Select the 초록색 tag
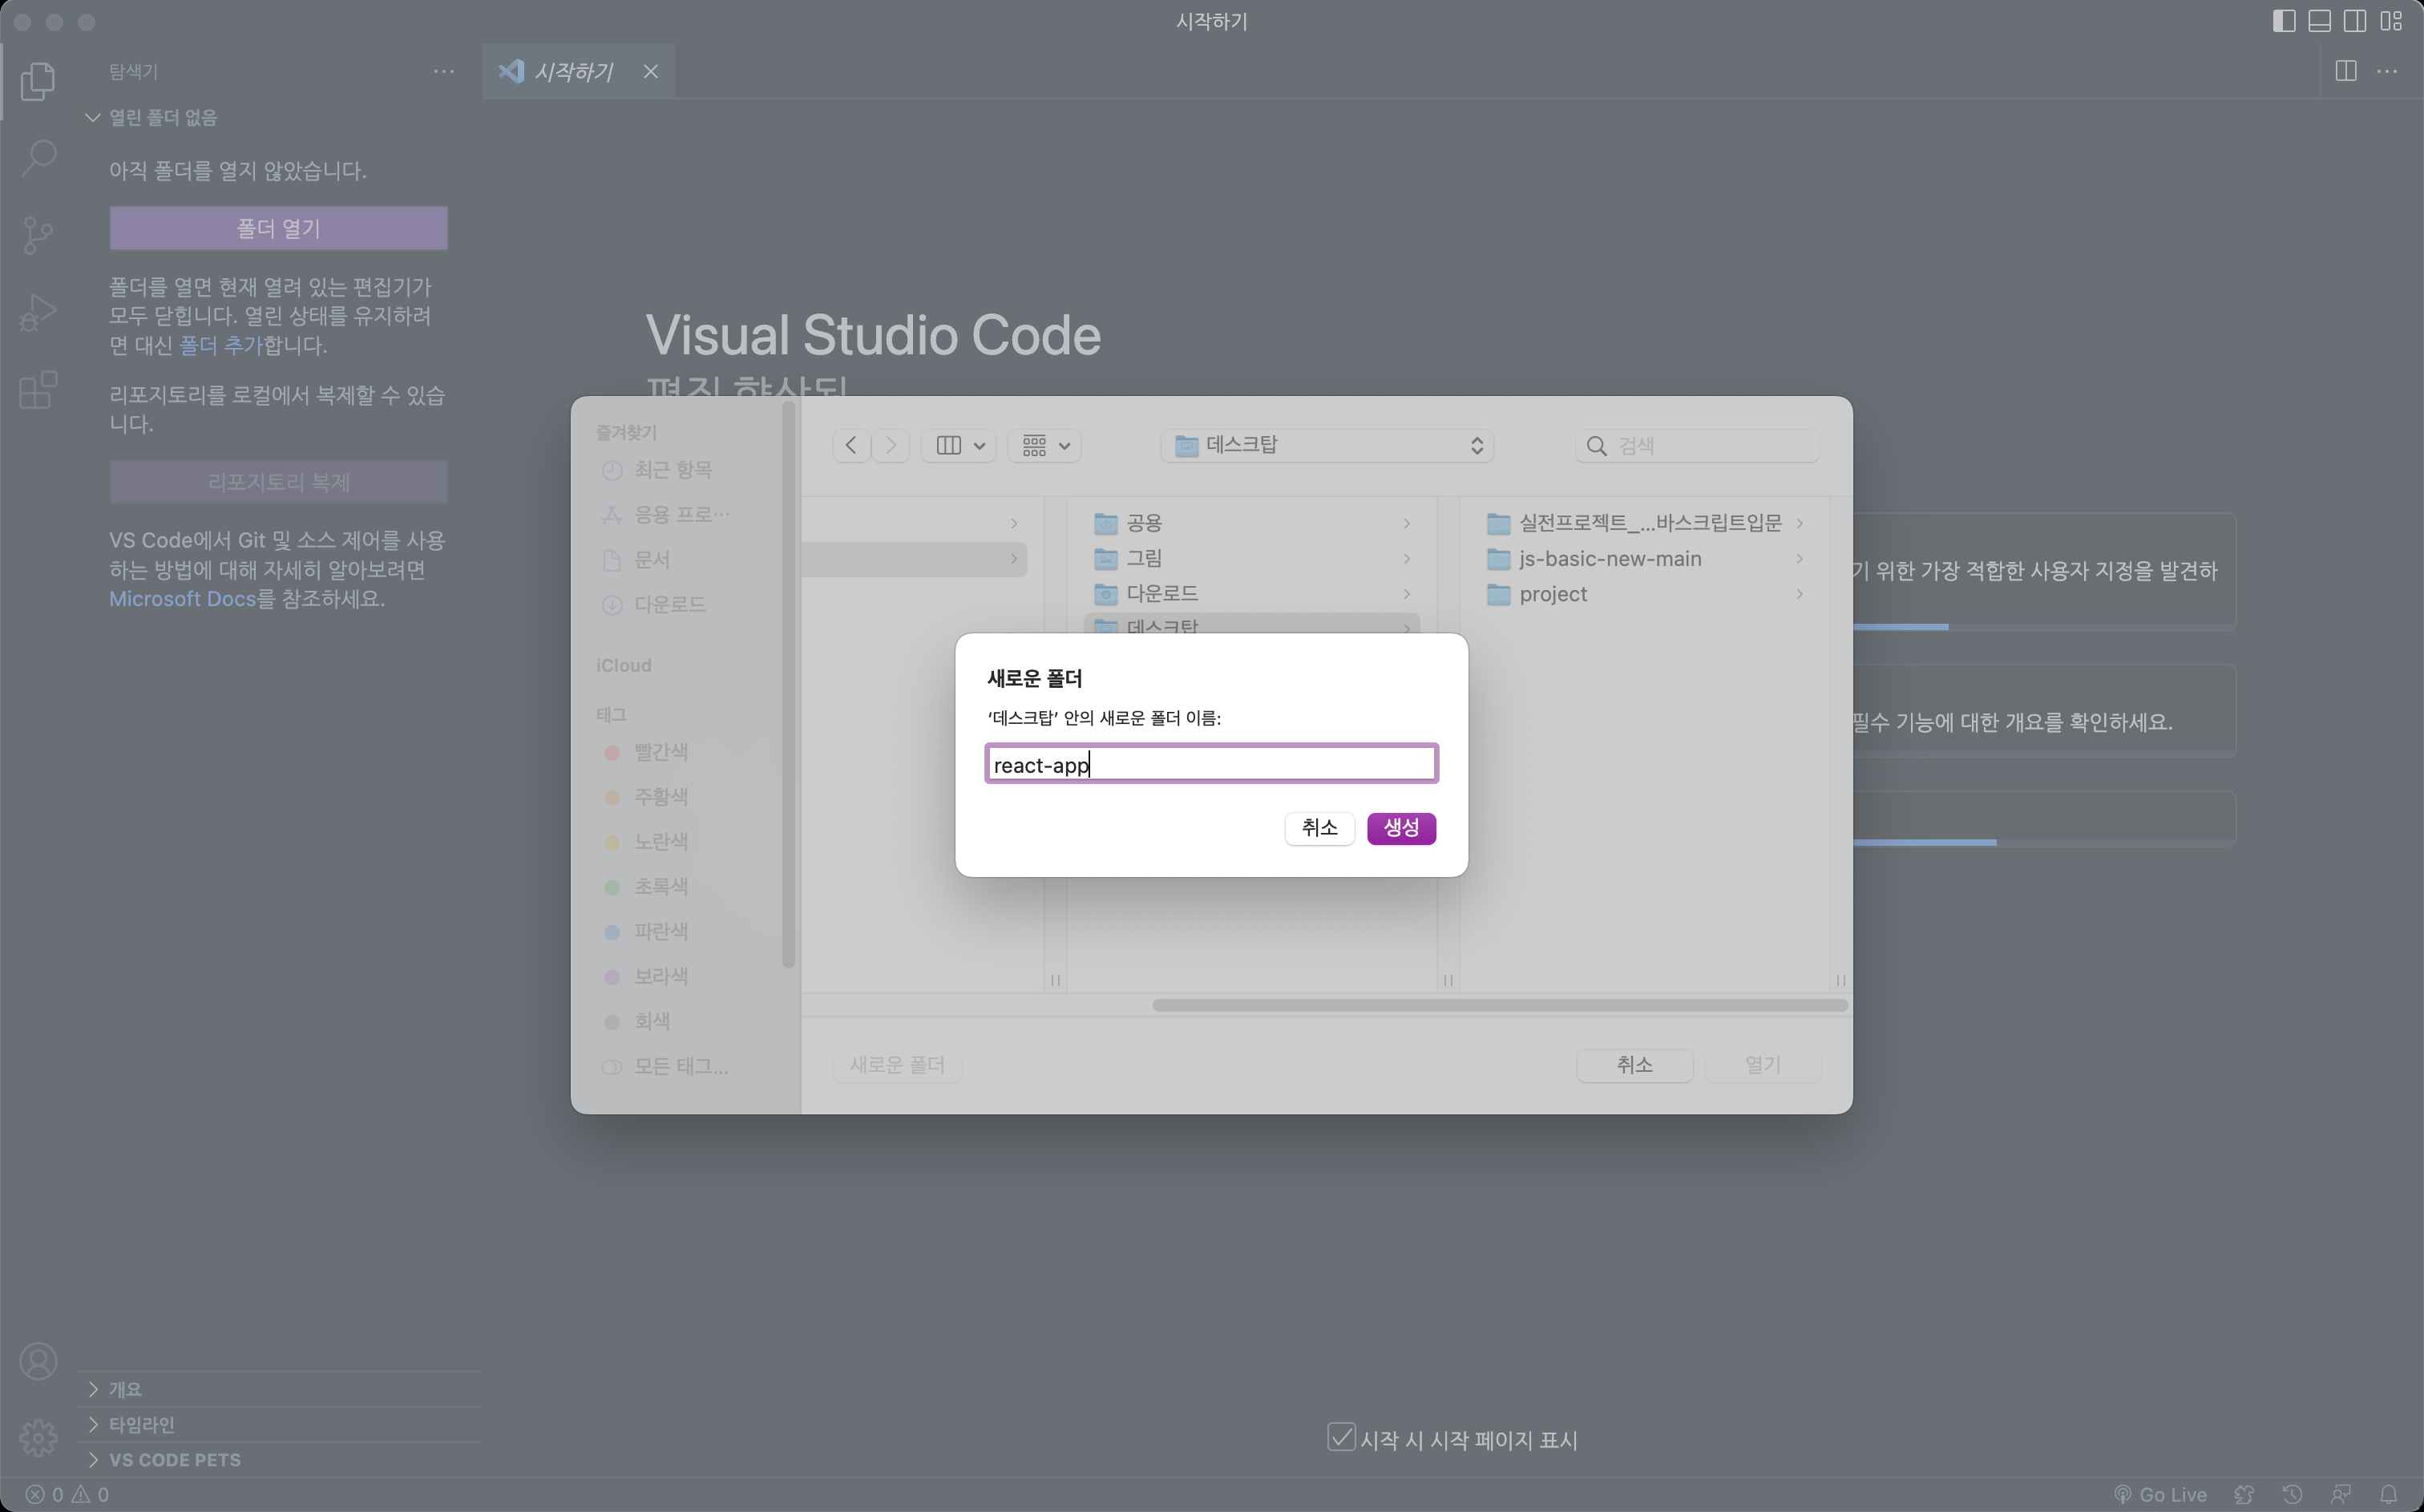This screenshot has height=1512, width=2424. click(647, 886)
